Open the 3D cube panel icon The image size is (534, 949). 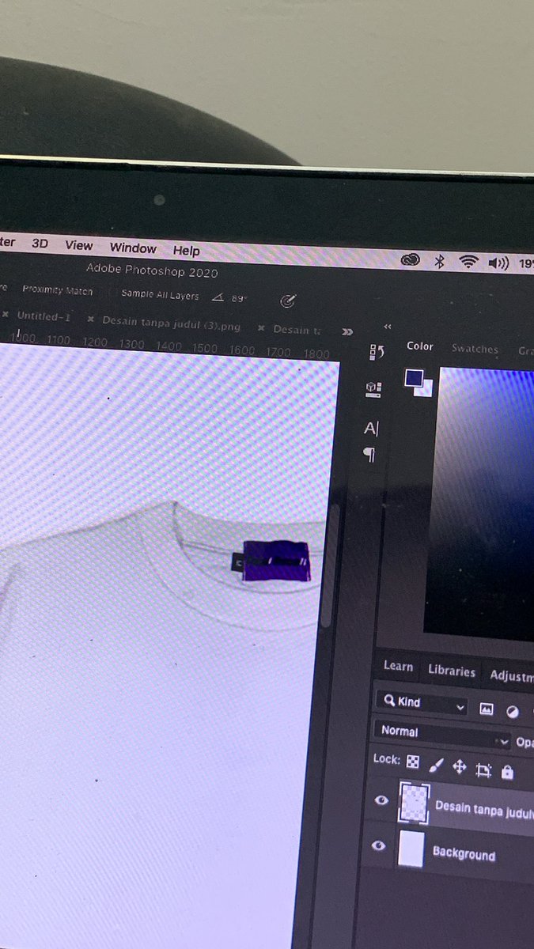pos(373,388)
